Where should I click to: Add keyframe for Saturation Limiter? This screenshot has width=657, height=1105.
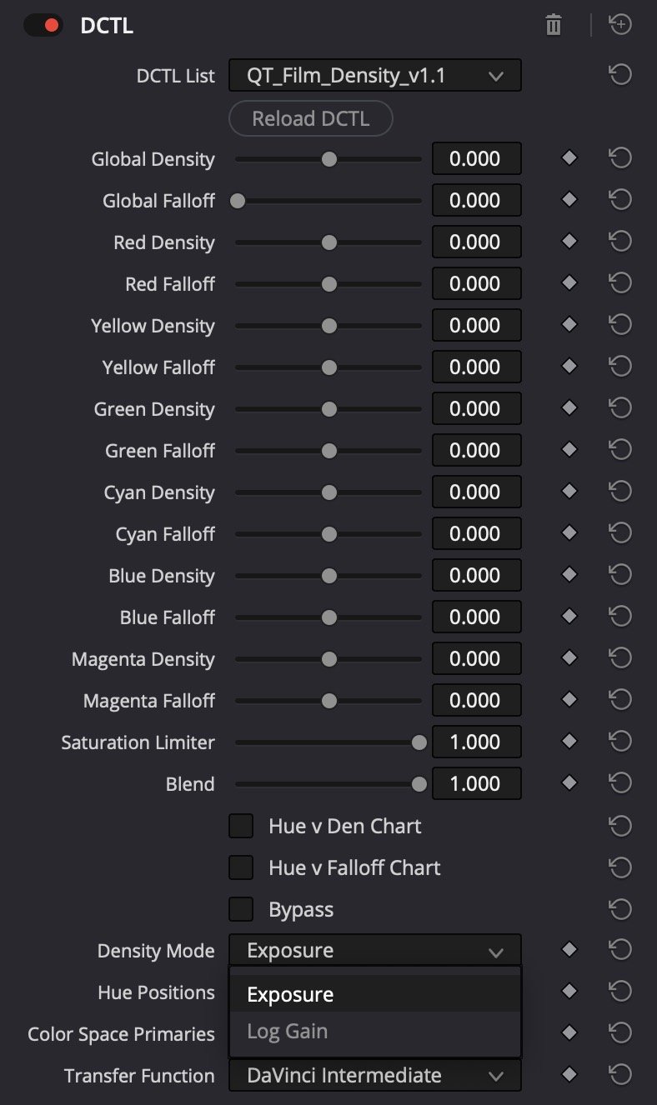[569, 742]
